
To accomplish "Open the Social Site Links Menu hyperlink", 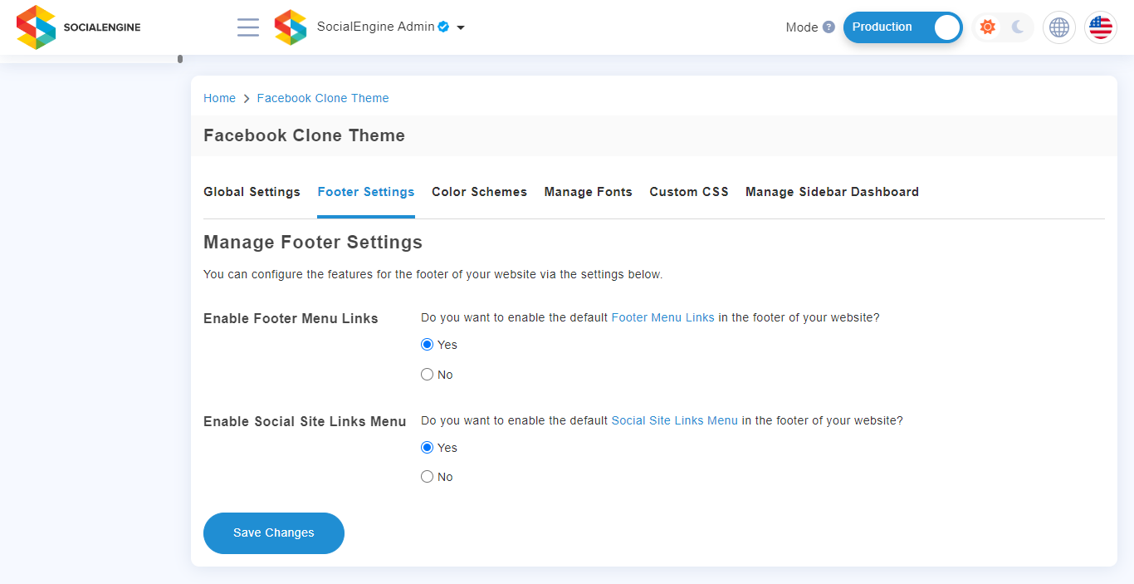I will pos(674,420).
